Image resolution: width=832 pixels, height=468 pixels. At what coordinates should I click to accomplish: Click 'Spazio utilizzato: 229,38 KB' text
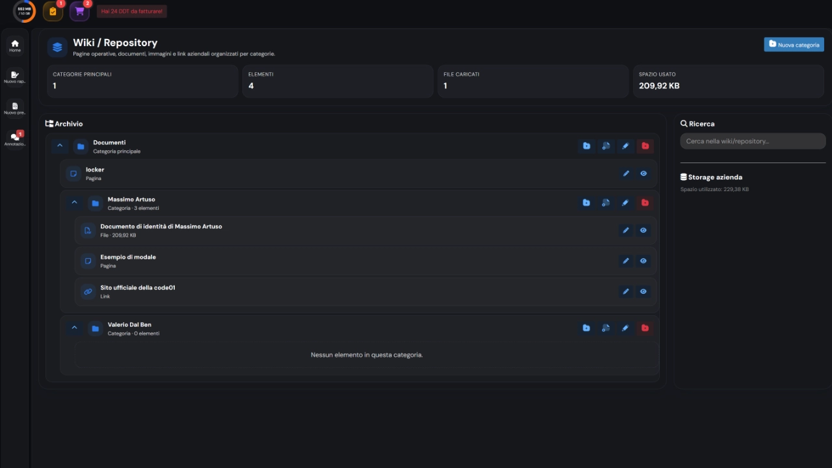pyautogui.click(x=714, y=189)
